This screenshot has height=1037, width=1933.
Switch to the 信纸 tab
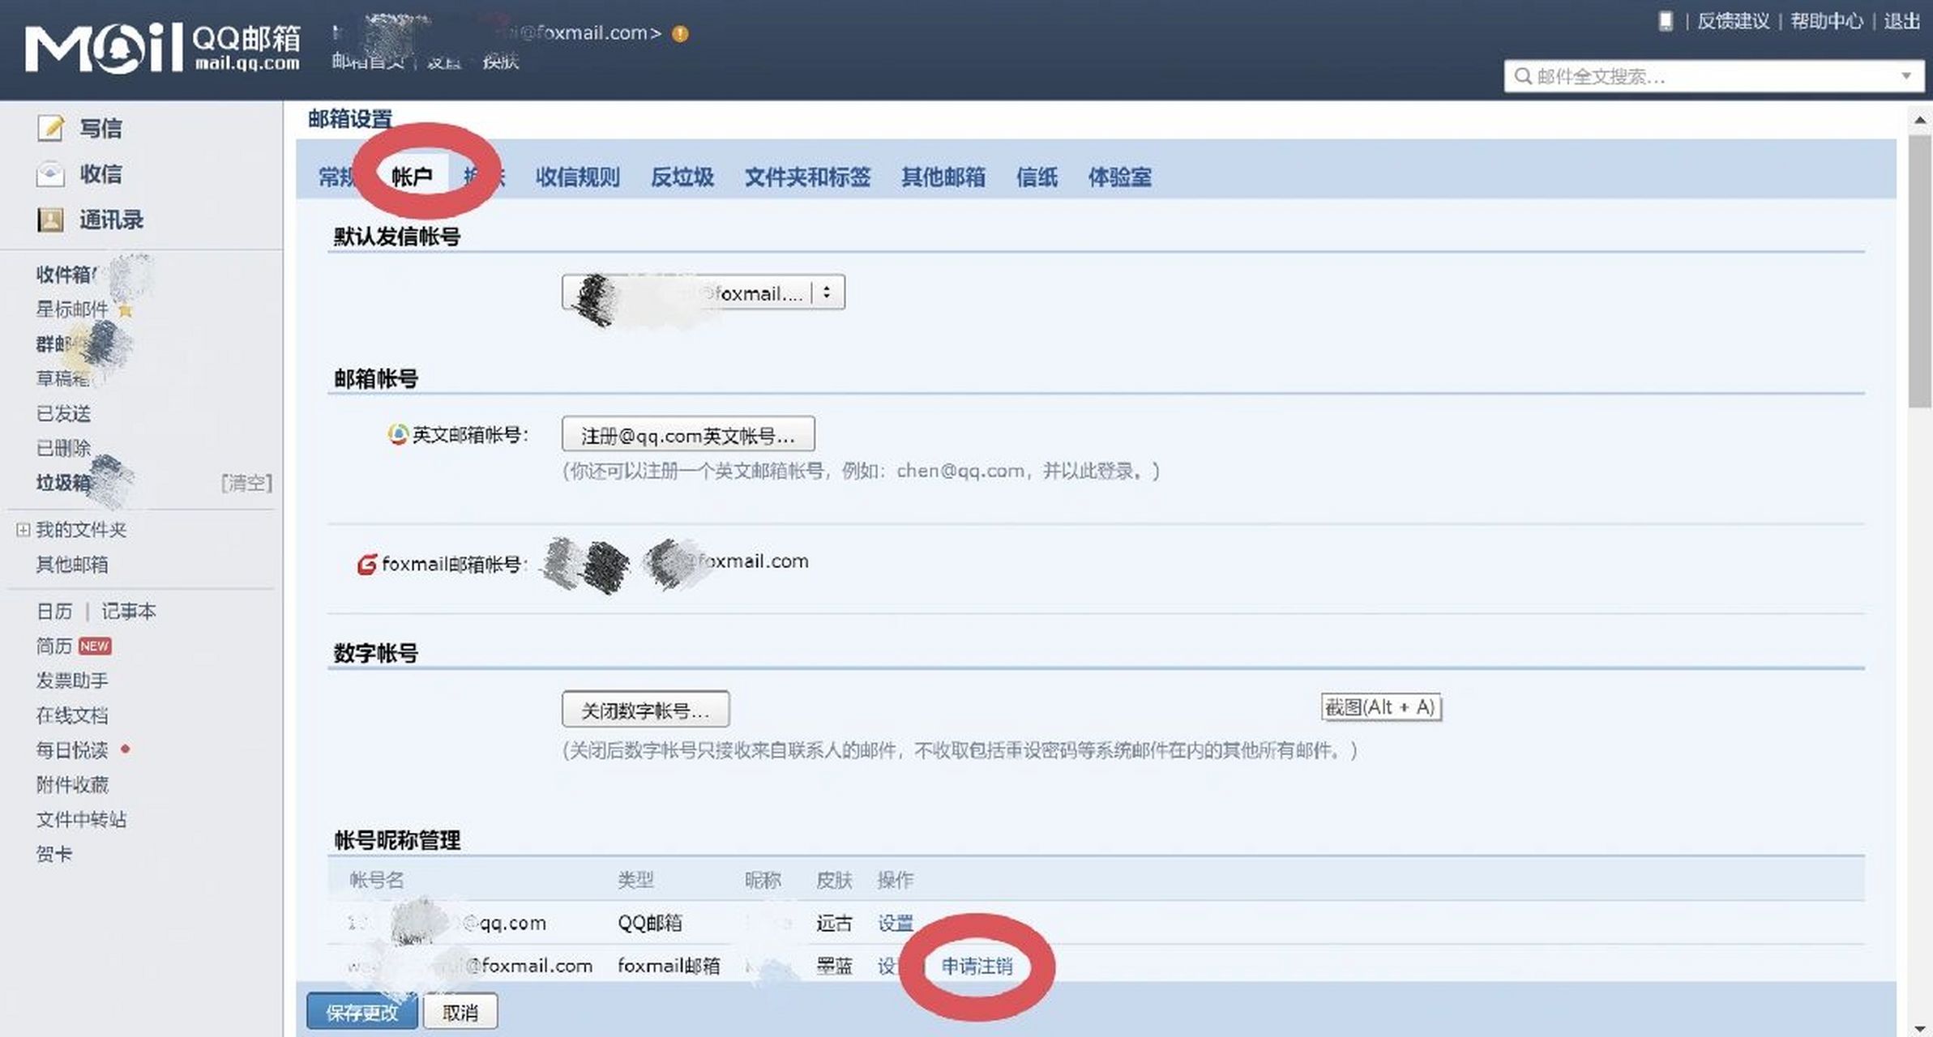(1037, 177)
